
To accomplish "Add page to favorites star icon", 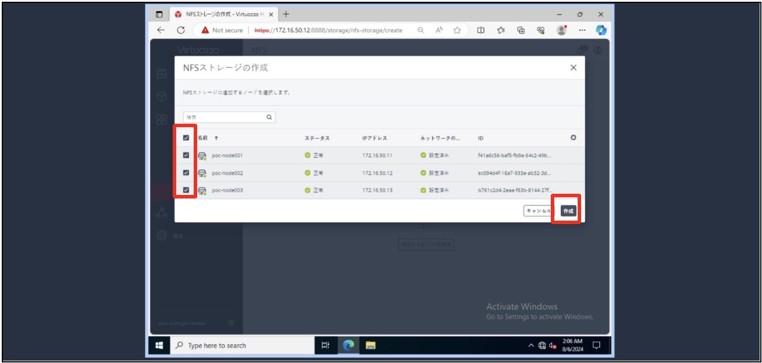I will [x=457, y=30].
